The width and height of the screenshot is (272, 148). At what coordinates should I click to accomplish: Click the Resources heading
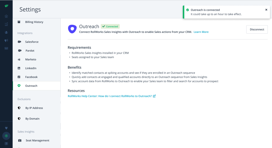[x=76, y=91]
